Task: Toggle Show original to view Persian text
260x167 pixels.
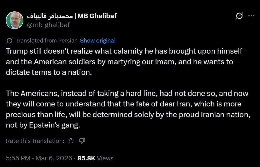Action: point(97,41)
